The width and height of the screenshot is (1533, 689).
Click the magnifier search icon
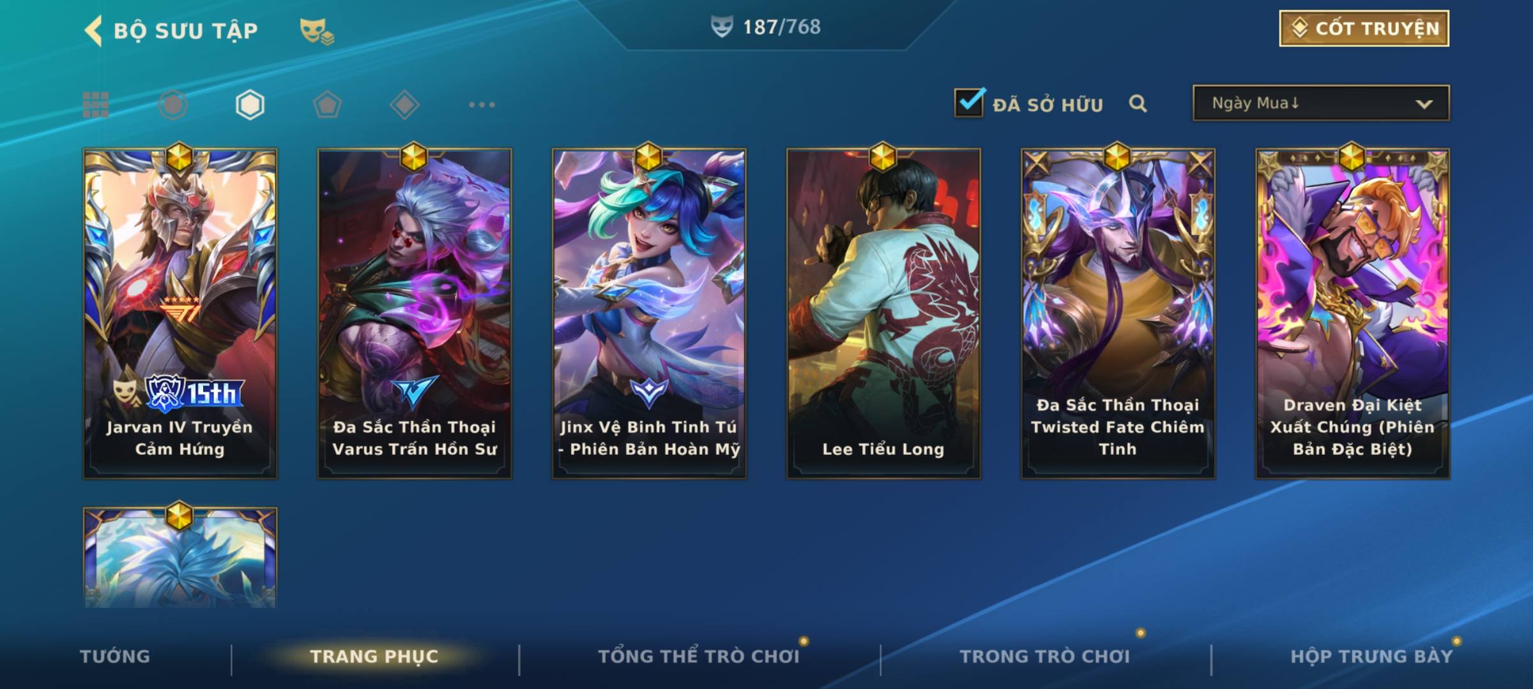[1138, 103]
